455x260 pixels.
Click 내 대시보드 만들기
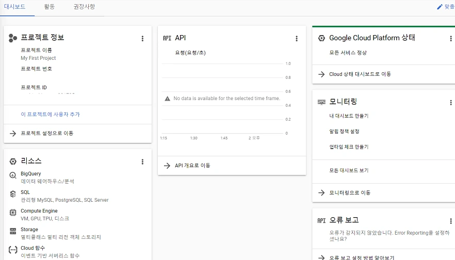click(x=349, y=116)
